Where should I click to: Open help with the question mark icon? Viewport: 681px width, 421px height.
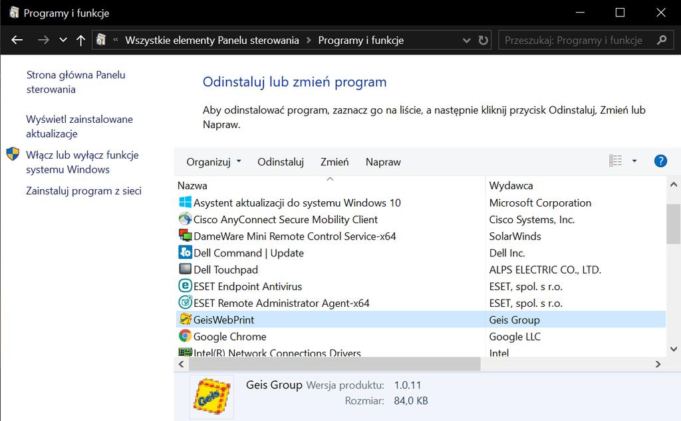pos(660,161)
